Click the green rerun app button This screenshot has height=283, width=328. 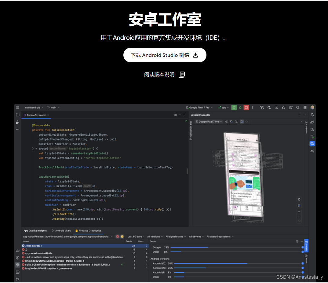(x=234, y=107)
